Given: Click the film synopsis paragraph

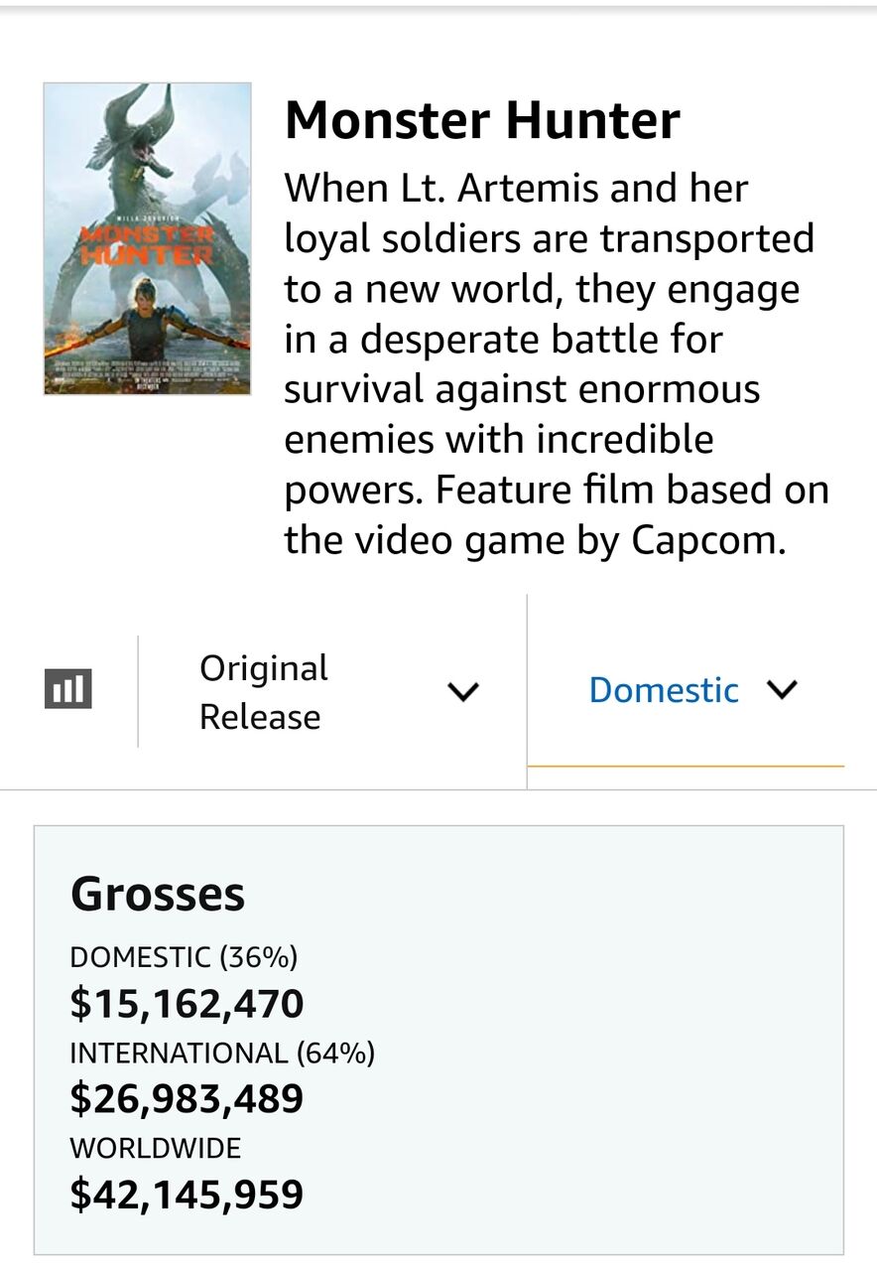Looking at the screenshot, I should [556, 363].
